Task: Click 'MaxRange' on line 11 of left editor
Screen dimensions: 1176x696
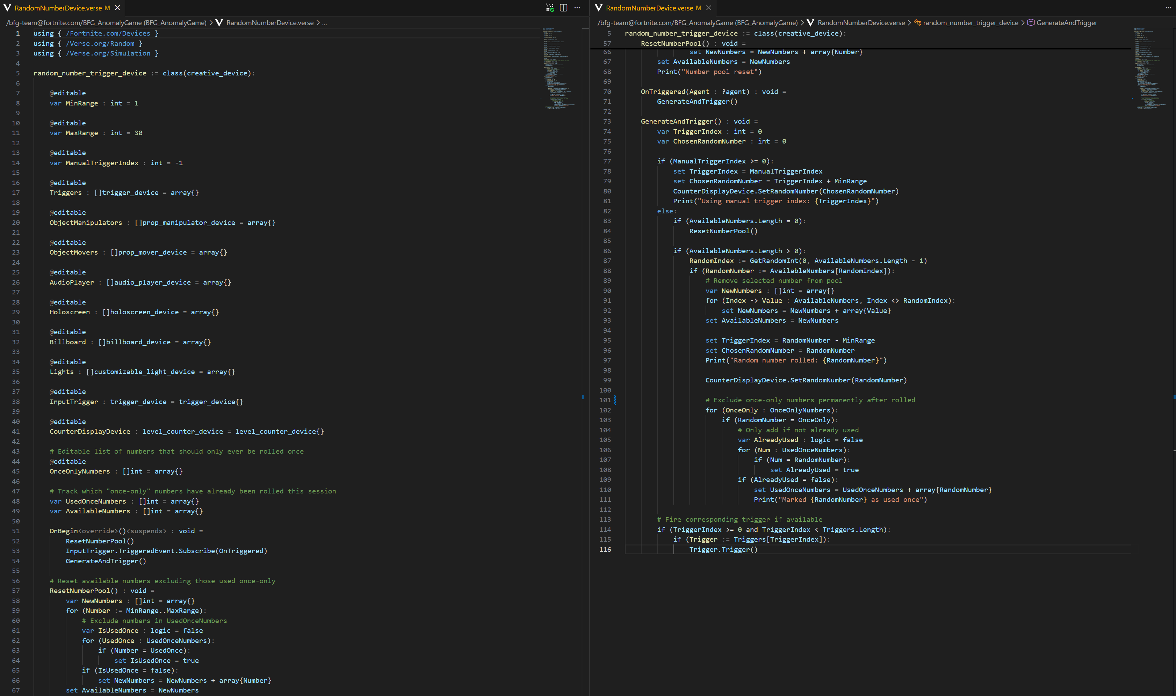Action: click(82, 133)
